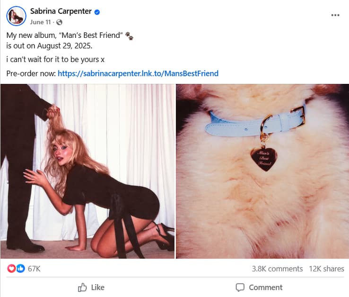View the 67K reactions list

(x=34, y=269)
